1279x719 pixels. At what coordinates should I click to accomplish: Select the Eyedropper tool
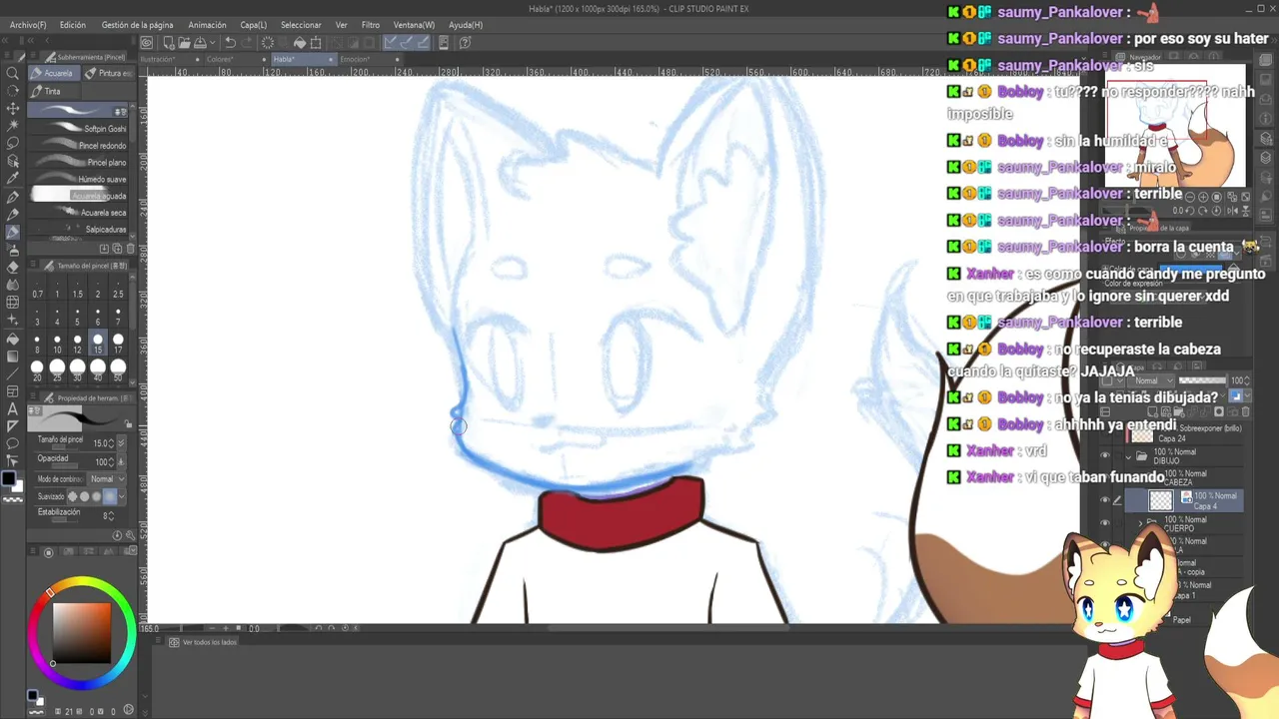click(x=13, y=179)
